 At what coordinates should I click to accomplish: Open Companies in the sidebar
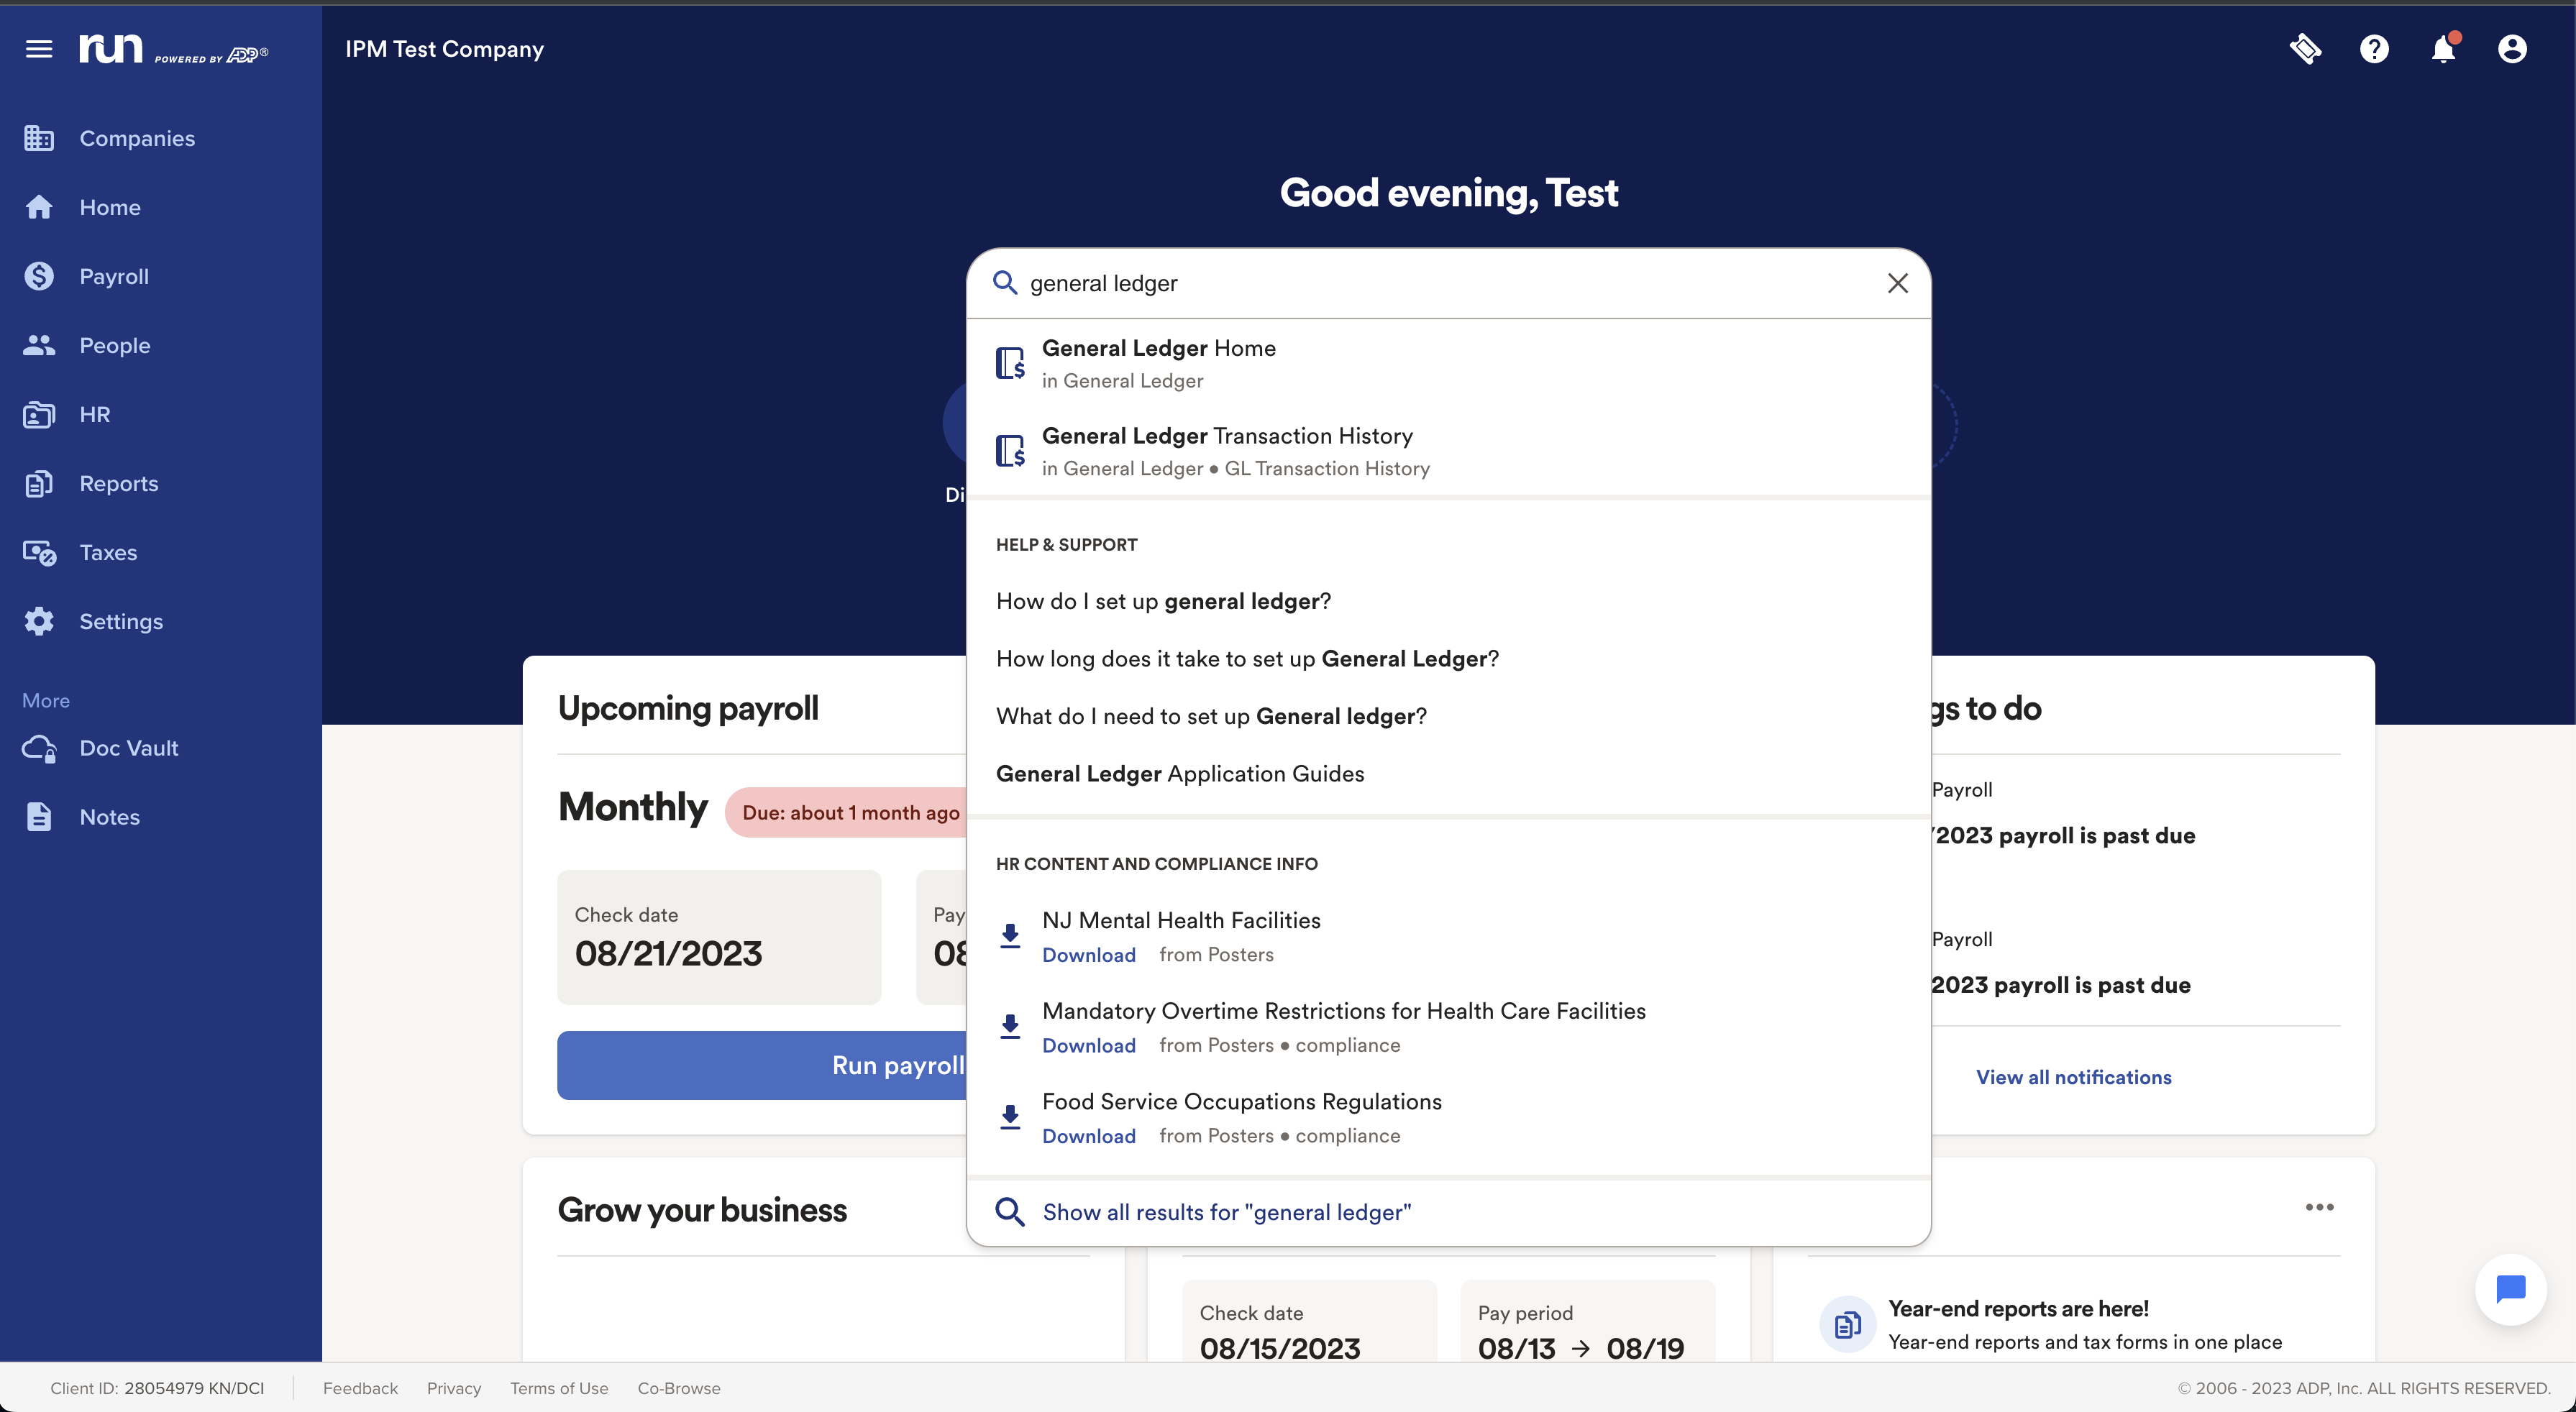(x=137, y=138)
